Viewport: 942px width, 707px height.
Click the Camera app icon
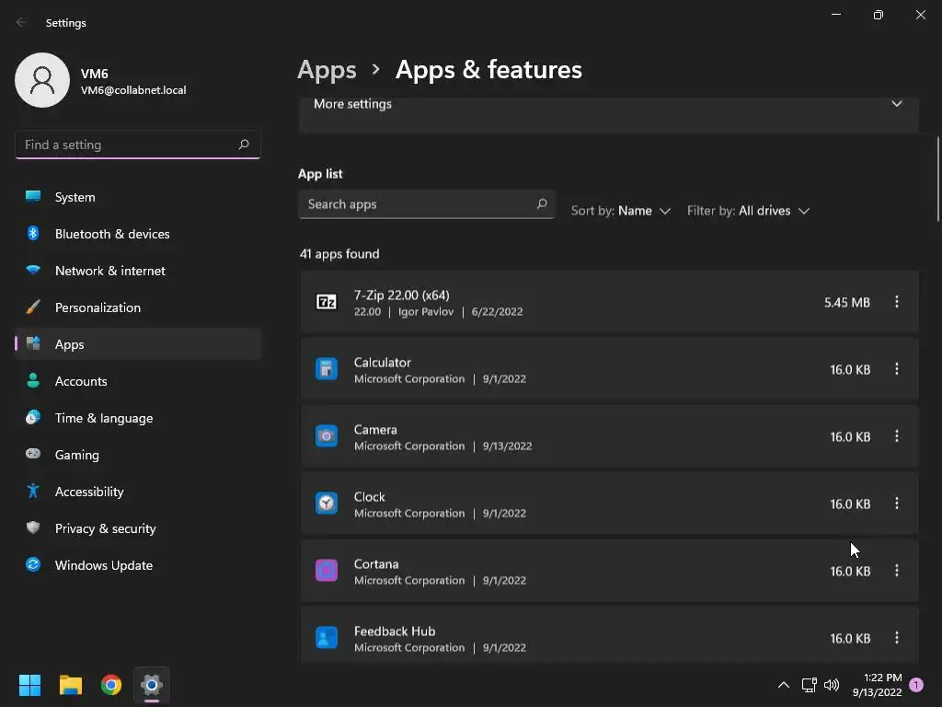click(327, 436)
